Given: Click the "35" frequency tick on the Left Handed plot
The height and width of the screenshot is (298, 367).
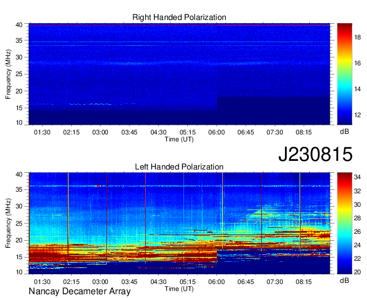Looking at the screenshot, I should tap(19, 189).
